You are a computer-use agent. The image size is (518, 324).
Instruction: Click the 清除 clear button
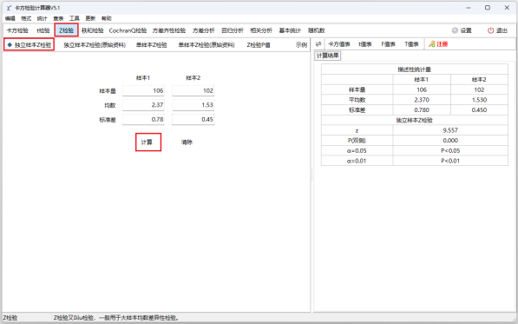pos(187,142)
